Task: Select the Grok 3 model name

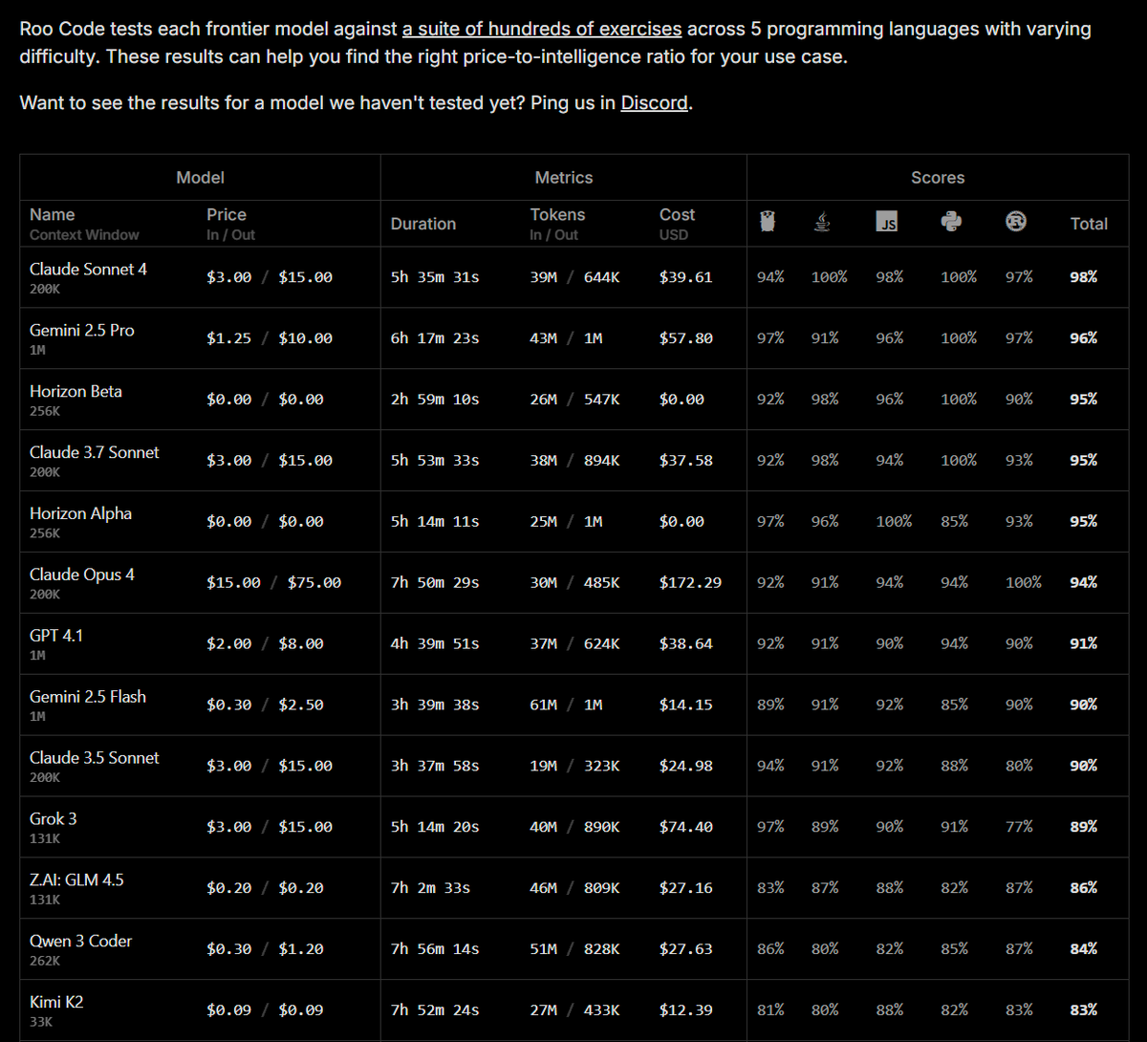Action: 54,819
